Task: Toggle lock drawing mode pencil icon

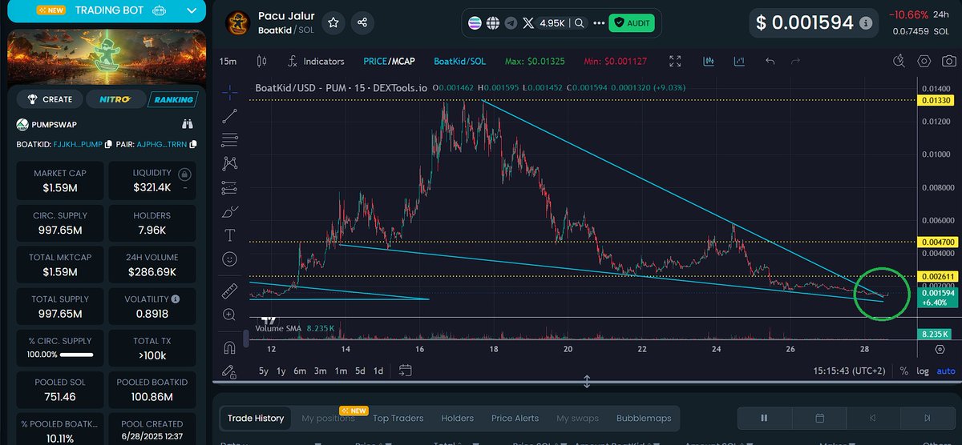Action: pyautogui.click(x=230, y=371)
